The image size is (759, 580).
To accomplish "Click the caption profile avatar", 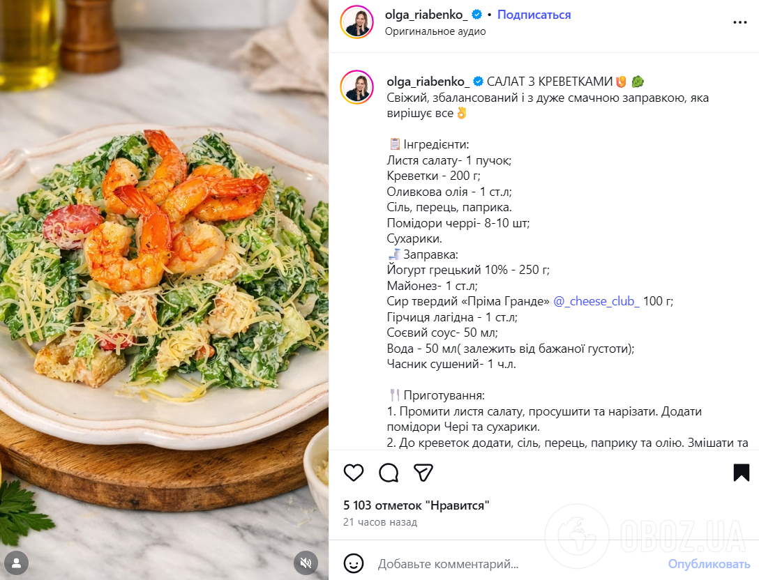I will pos(357,88).
